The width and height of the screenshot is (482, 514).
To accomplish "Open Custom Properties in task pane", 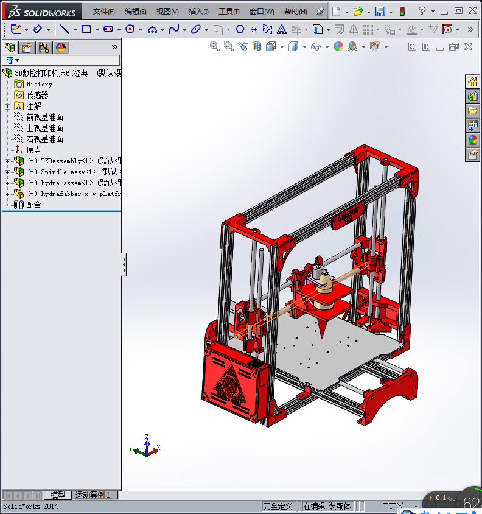I will click(472, 155).
